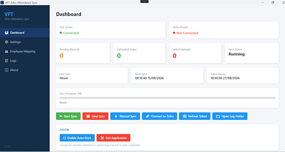Click the app icon in the title bar
This screenshot has width=285, height=152.
(2, 3)
